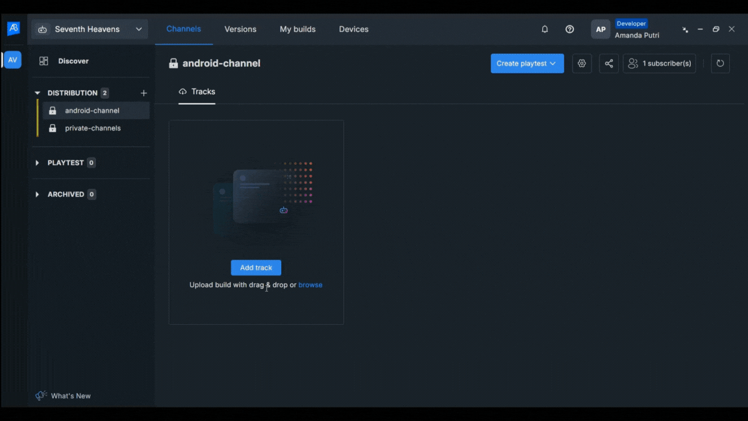Viewport: 748px width, 421px height.
Task: Go to the My builds tab
Action: point(297,29)
